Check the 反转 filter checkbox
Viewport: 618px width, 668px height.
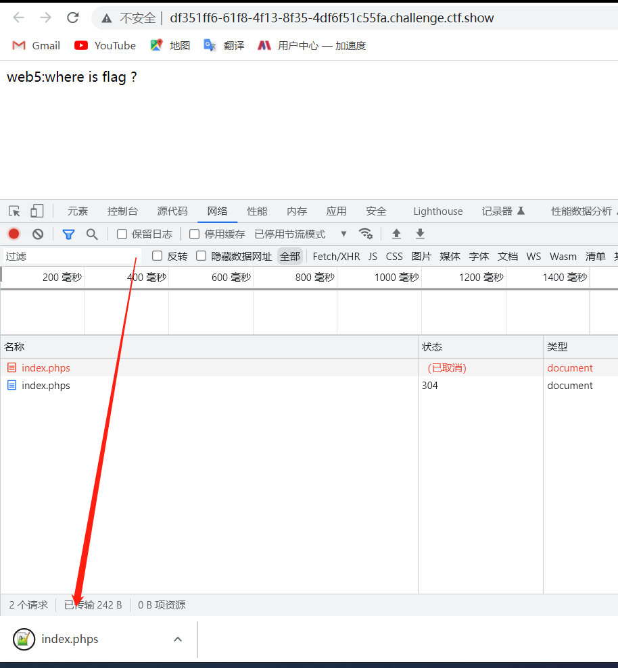[x=158, y=256]
